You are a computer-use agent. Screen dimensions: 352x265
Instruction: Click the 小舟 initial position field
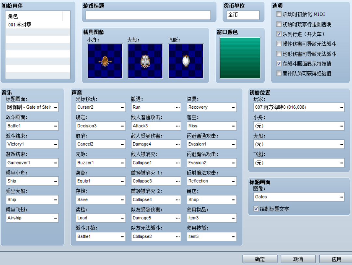[x=299, y=126]
